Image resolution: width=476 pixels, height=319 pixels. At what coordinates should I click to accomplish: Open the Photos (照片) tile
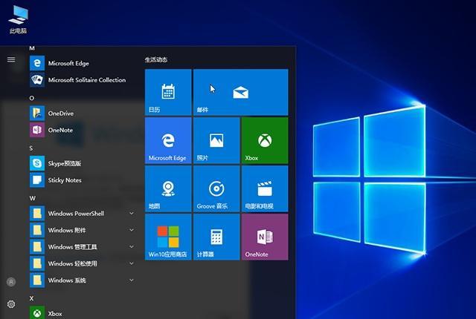click(x=216, y=140)
